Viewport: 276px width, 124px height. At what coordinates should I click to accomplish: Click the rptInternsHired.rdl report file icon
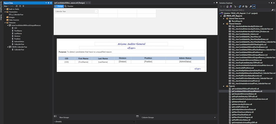230,102
